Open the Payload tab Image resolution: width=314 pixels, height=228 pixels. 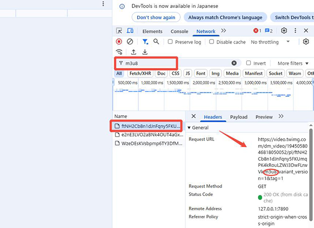[239, 117]
